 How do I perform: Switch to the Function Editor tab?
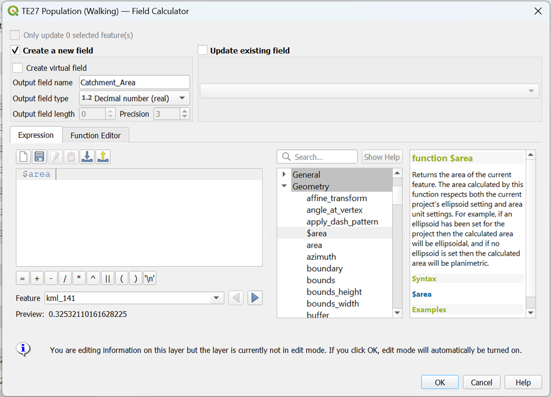pyautogui.click(x=96, y=135)
